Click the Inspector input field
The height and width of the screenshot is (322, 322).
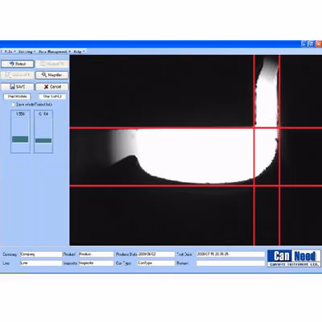[96, 263]
